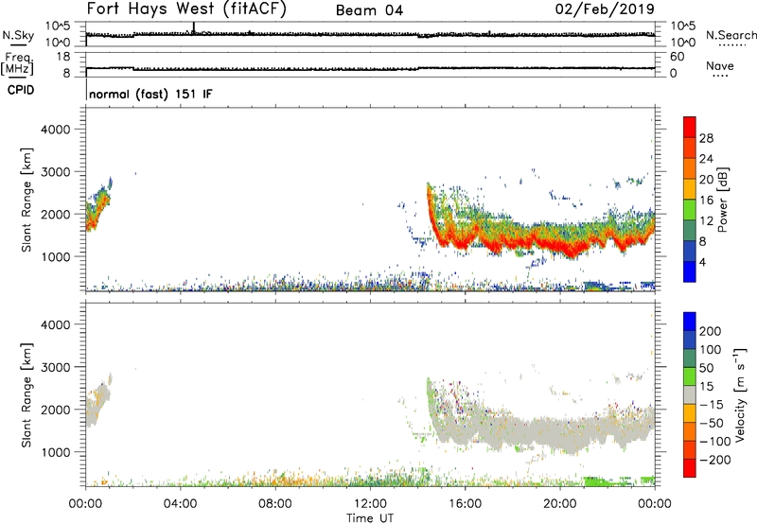Click the noise spike in N.Sky trace
The width and height of the screenshot is (757, 524).
[x=194, y=27]
